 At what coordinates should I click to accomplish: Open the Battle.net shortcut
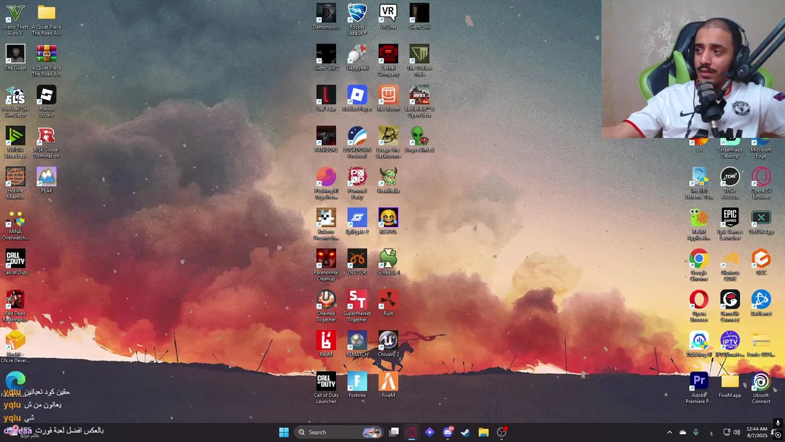pyautogui.click(x=761, y=304)
